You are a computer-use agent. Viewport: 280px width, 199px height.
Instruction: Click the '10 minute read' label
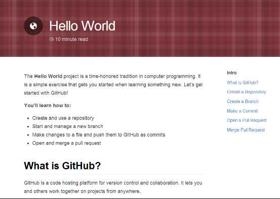pos(71,39)
